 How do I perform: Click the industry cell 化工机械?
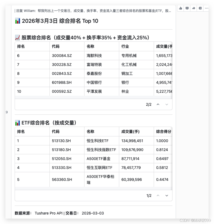click(129, 65)
